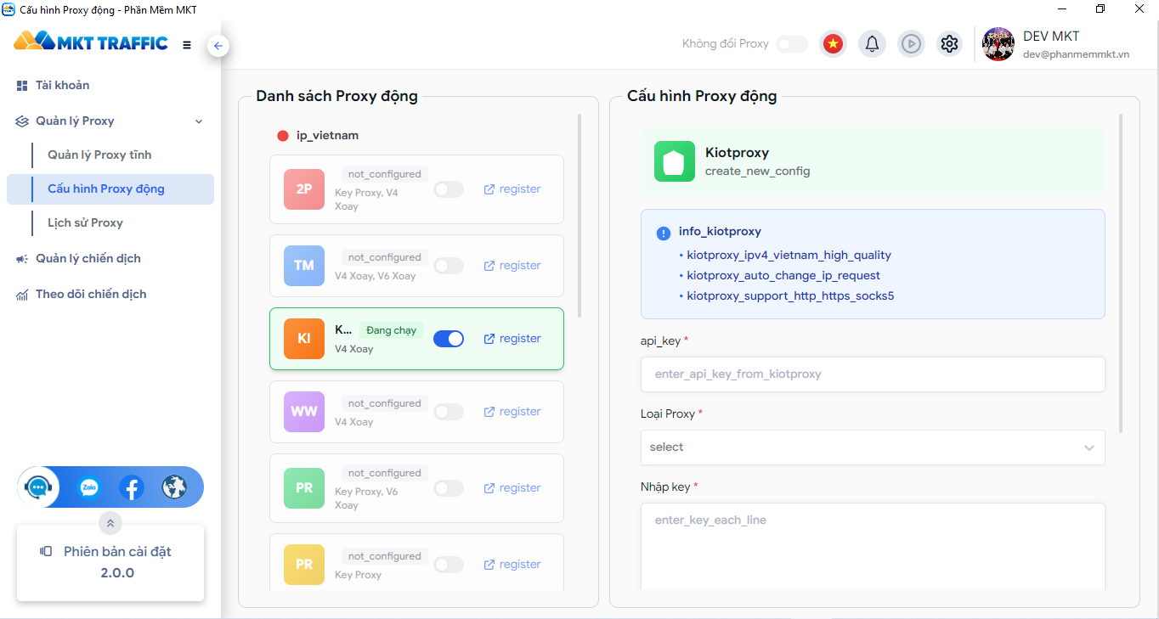Open settings via the gear icon

pyautogui.click(x=950, y=44)
